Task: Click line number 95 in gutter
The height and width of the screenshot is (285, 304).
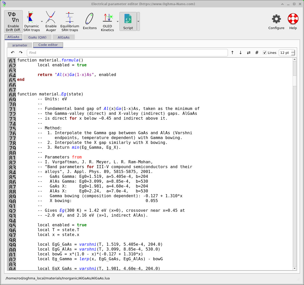Action: pyautogui.click(x=12, y=226)
